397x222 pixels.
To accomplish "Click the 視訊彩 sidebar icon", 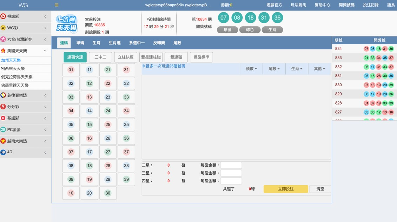I will [x=3, y=16].
